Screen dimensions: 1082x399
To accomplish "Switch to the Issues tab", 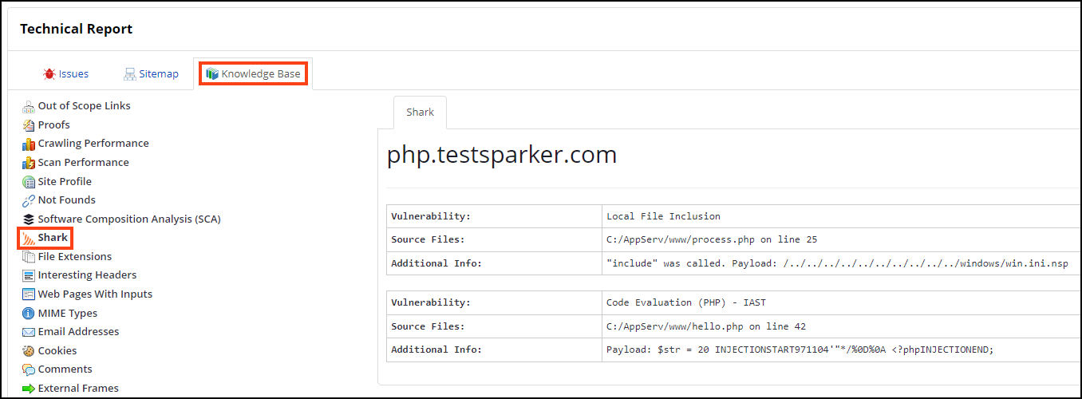I will click(x=73, y=74).
